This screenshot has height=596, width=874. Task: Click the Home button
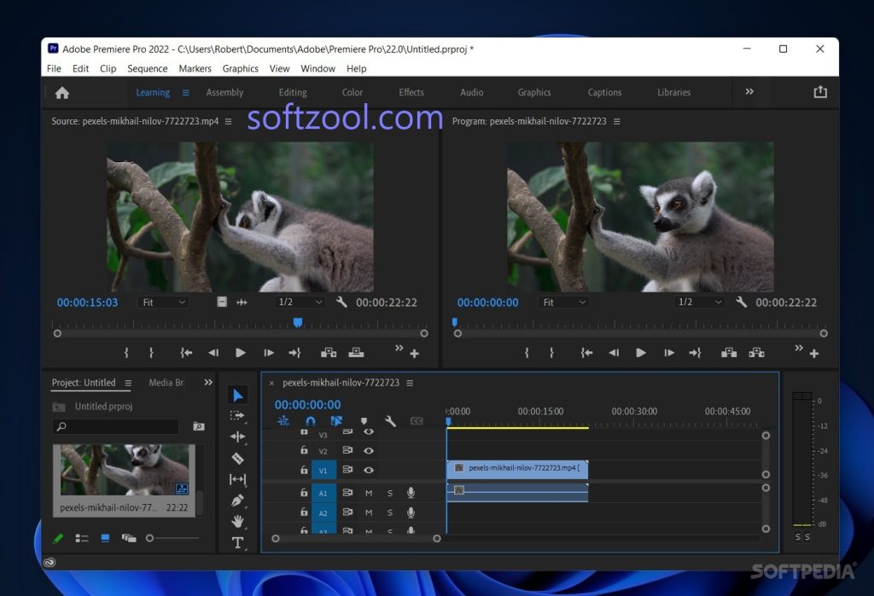coord(60,92)
